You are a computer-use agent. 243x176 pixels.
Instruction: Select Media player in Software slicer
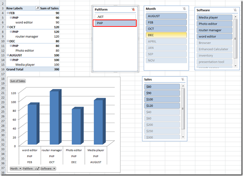[x=215, y=17]
